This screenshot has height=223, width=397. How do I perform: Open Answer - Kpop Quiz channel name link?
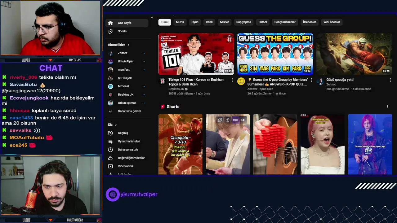(x=260, y=89)
